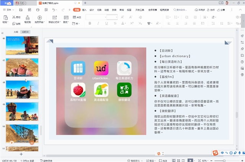245x162 pixels.
Task: Justify text alignment icon
Action: tap(194, 23)
